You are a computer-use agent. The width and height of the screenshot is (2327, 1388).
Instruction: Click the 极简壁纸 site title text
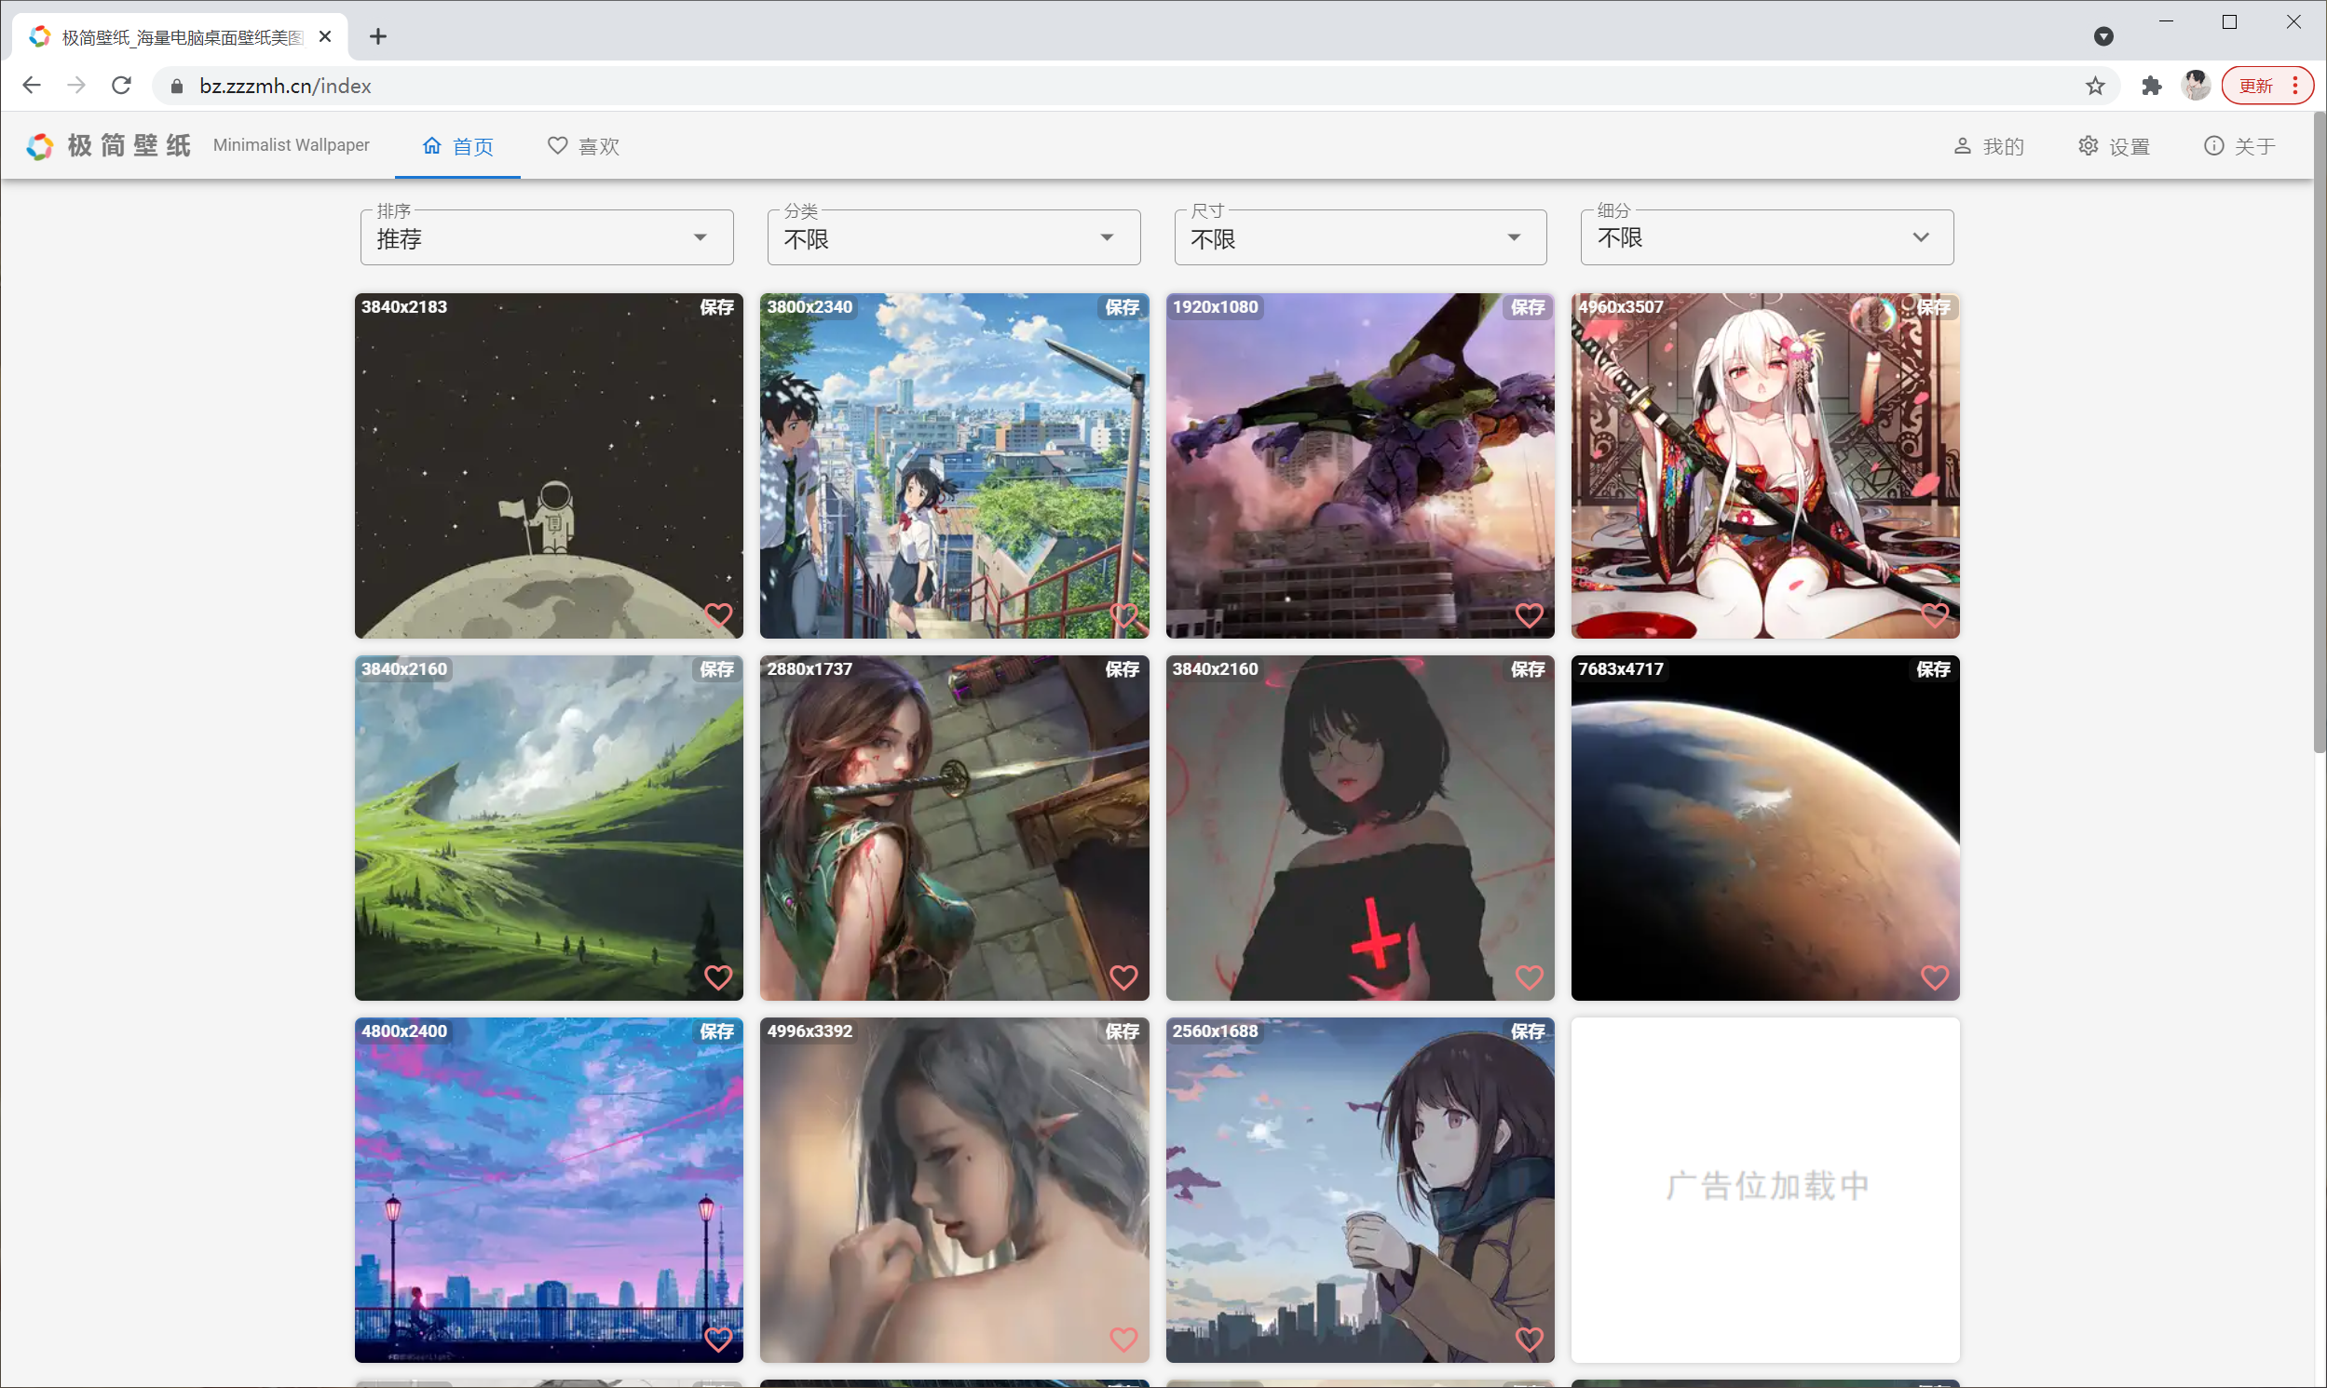point(129,146)
